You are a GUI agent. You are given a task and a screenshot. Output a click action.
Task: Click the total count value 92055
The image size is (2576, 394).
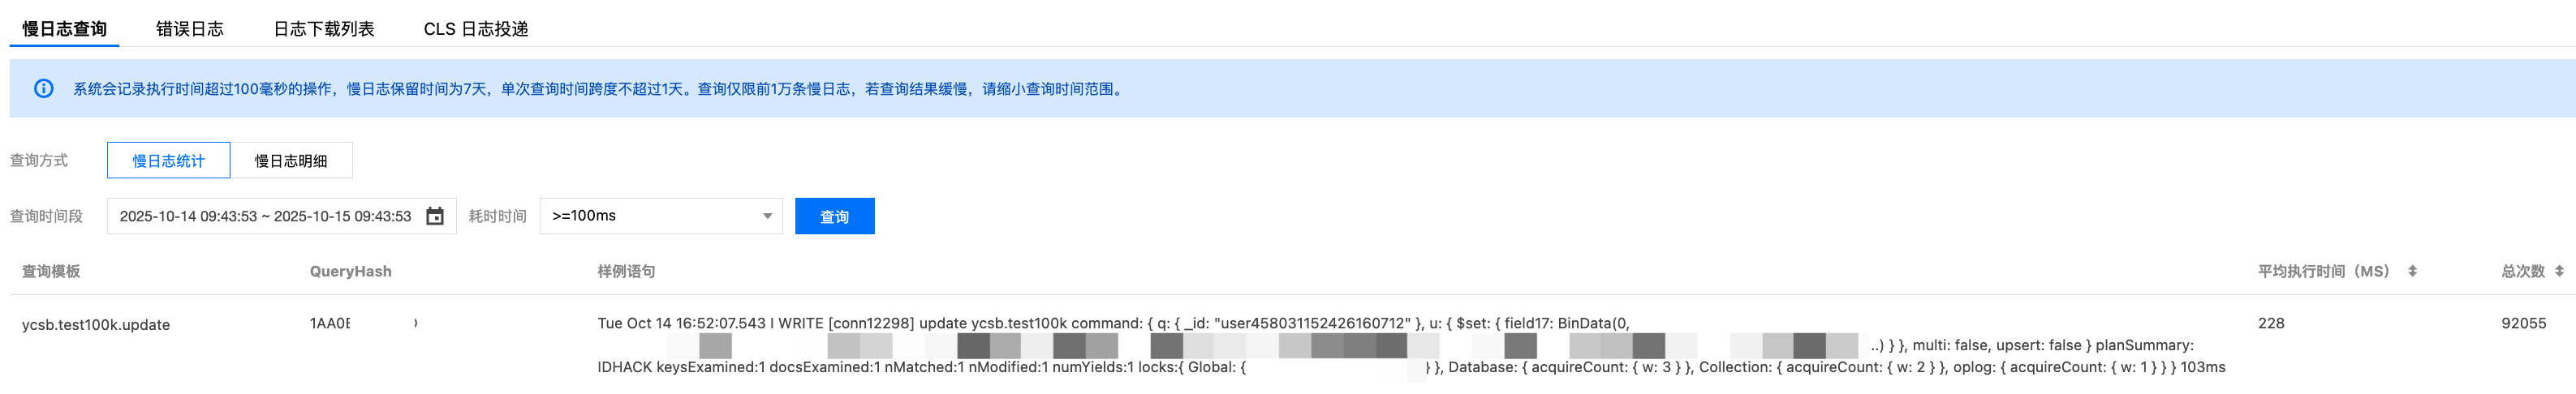click(x=2523, y=323)
